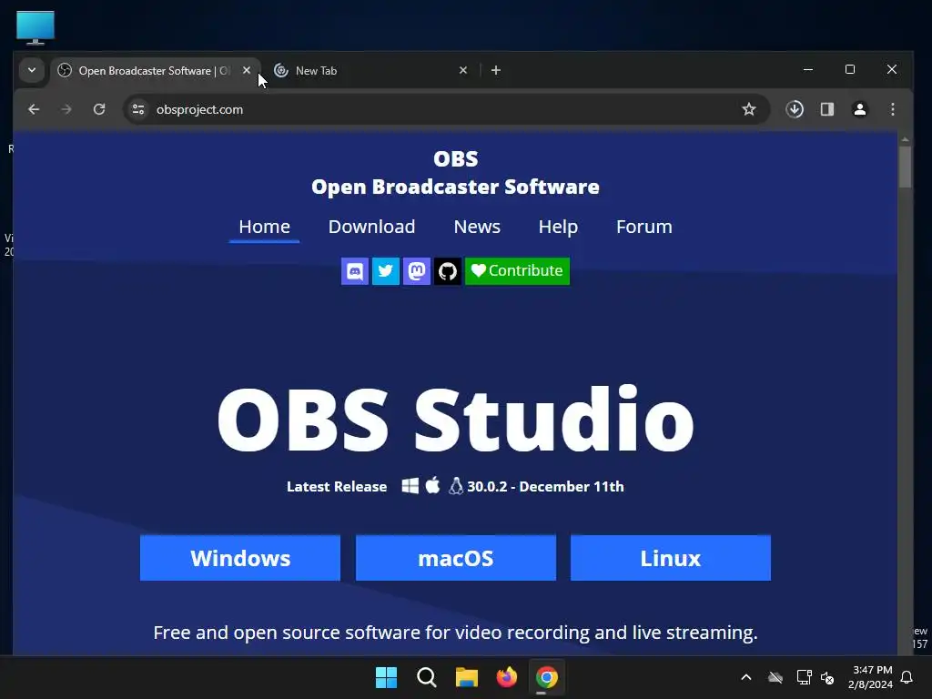The height and width of the screenshot is (699, 932).
Task: Click the OneDrive cloud tray icon
Action: pyautogui.click(x=775, y=677)
